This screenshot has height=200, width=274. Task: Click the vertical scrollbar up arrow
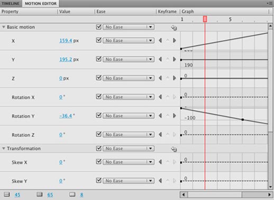point(270,26)
